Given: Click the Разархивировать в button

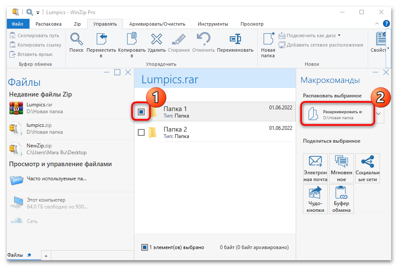Looking at the screenshot, I should (338, 114).
